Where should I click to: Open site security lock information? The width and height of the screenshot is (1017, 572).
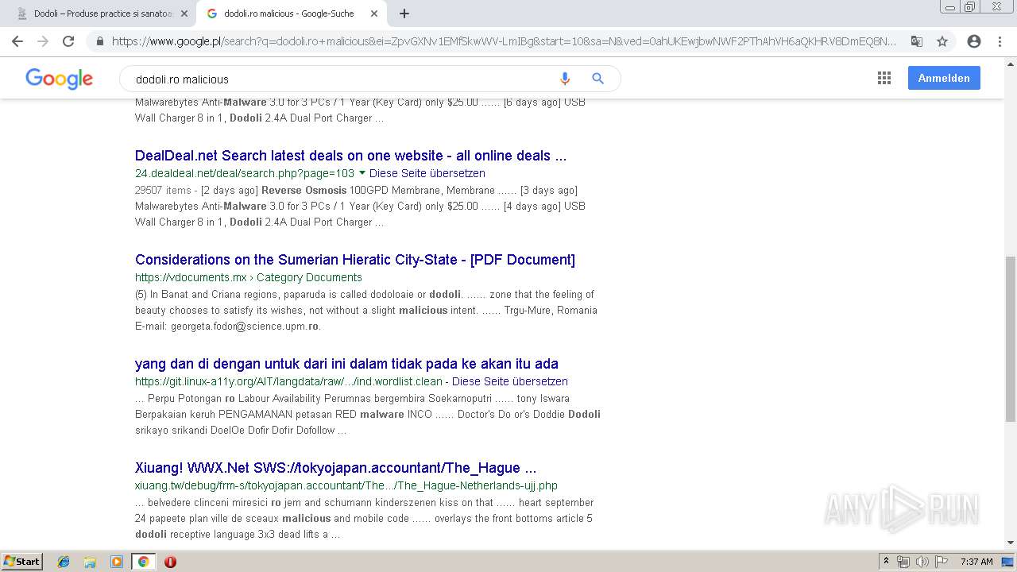(x=100, y=41)
